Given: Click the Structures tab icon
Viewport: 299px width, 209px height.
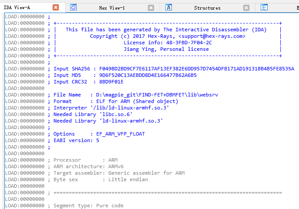Looking at the screenshot, I should 169,7.
